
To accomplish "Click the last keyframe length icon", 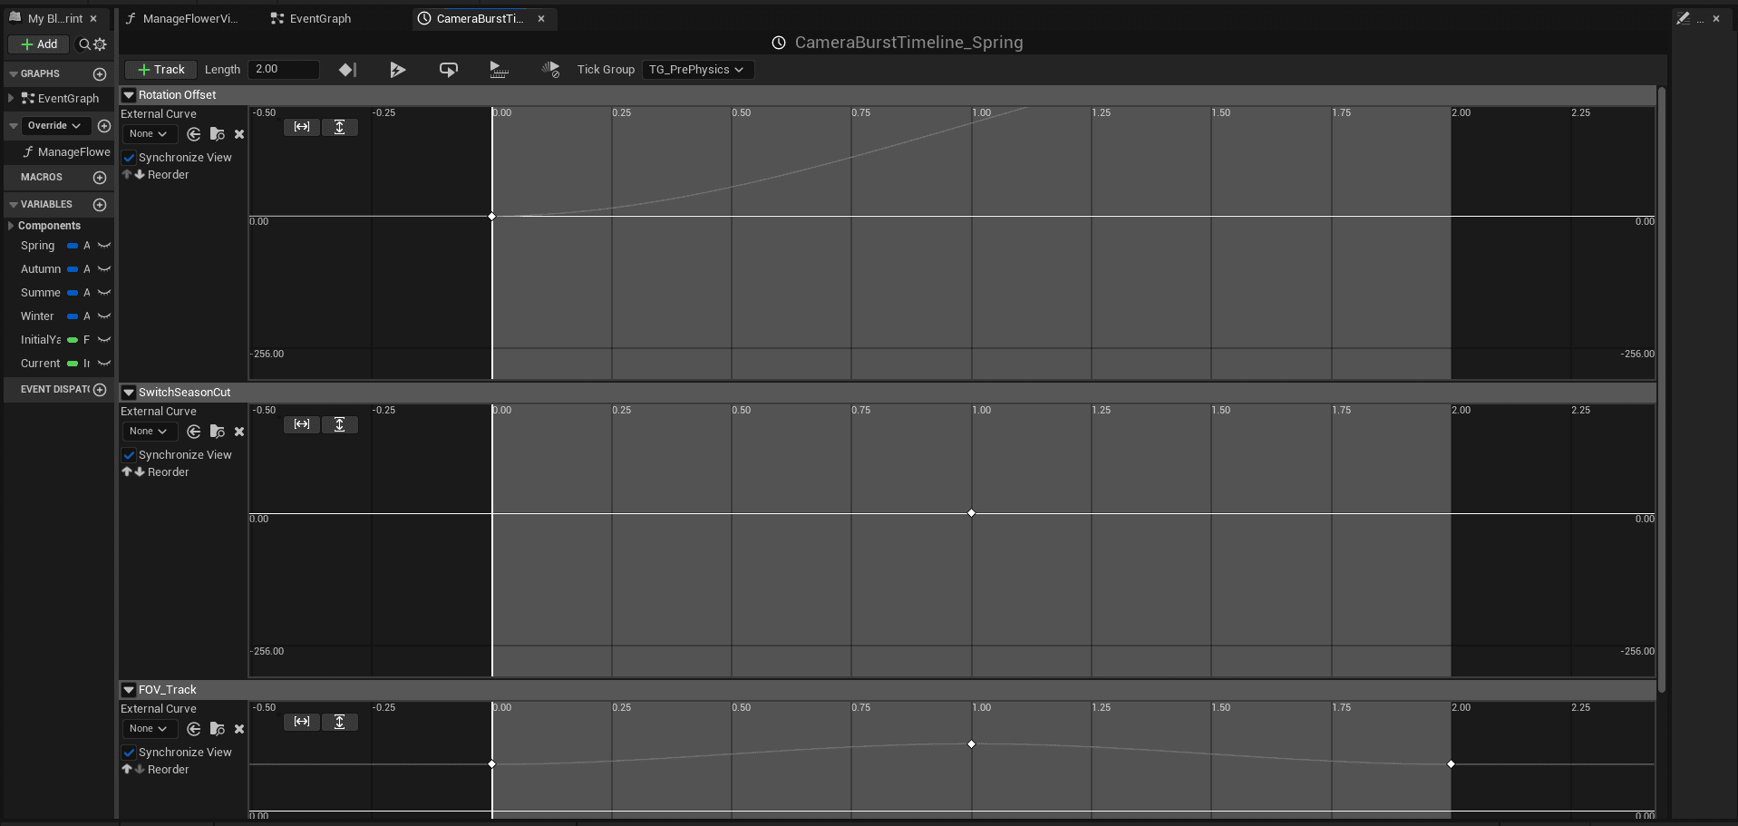I will (347, 69).
